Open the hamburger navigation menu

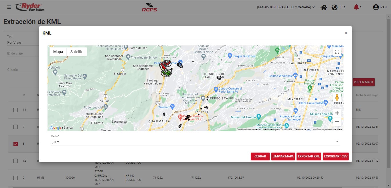tap(9, 7)
